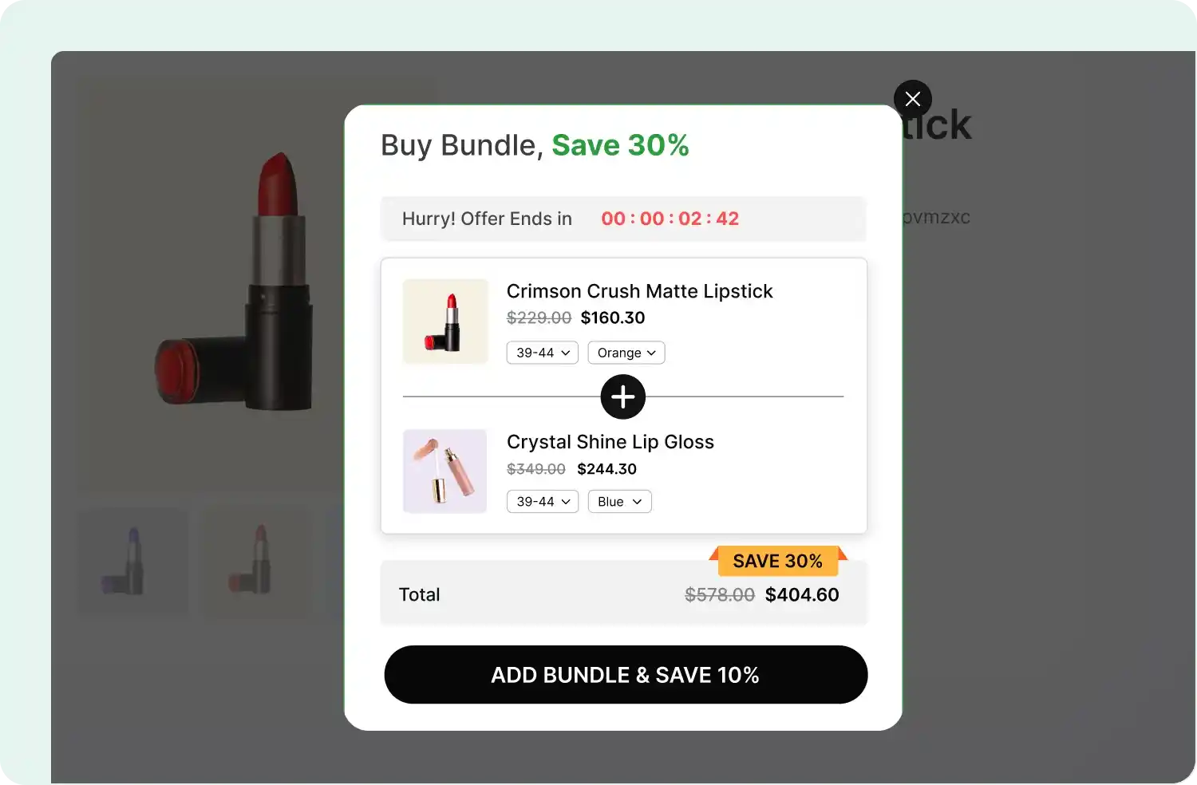Click the $404.60 discounted total price
The width and height of the screenshot is (1197, 785).
click(x=802, y=594)
